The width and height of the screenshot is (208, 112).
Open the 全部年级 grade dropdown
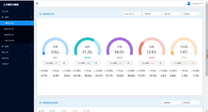[152, 14]
